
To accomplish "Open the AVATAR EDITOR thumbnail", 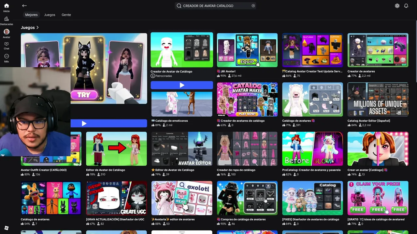I will [x=182, y=149].
